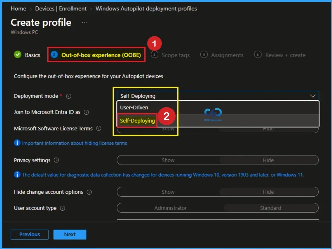This screenshot has width=332, height=249.
Task: Show info tooltip for Privacy settings
Action: 56,160
